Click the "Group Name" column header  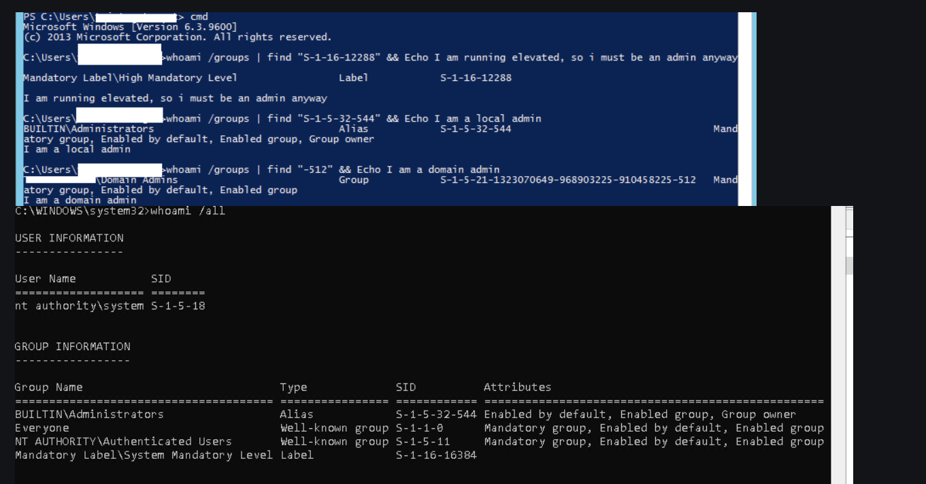tap(49, 387)
